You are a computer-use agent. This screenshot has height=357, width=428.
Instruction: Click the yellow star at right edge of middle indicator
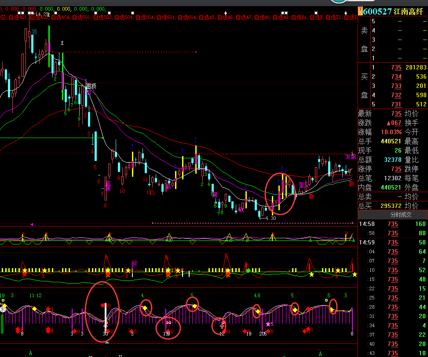[x=354, y=274]
